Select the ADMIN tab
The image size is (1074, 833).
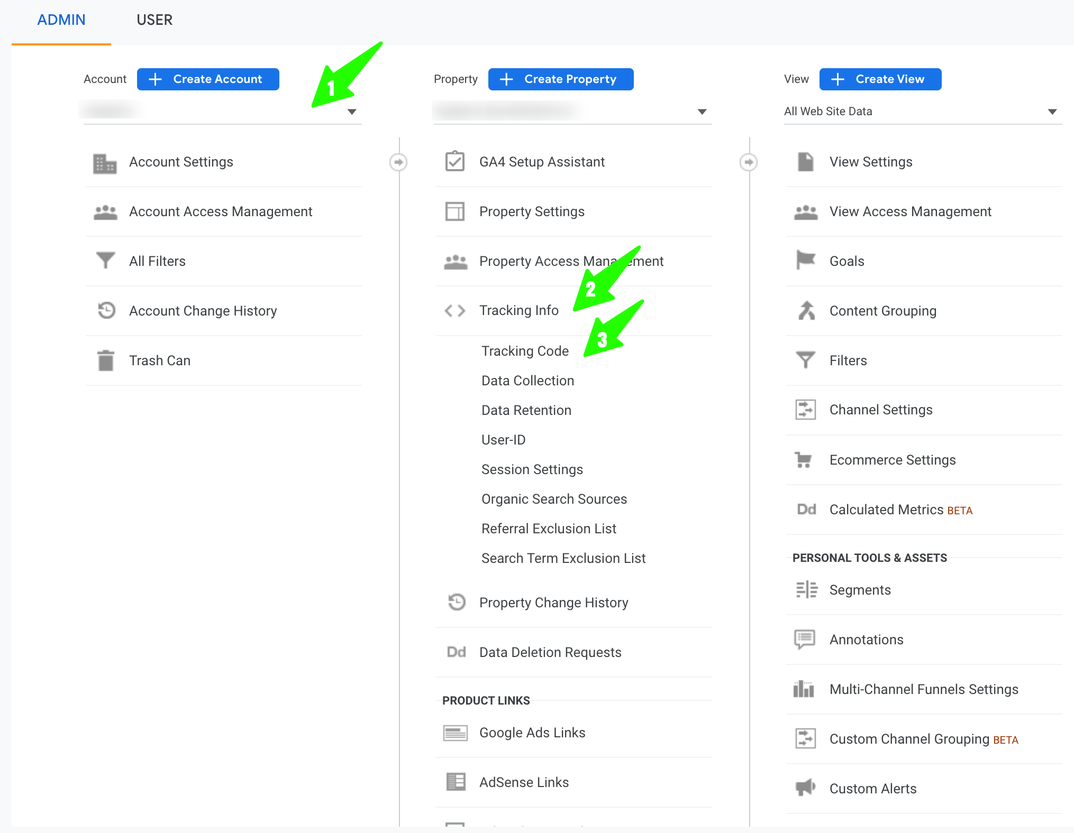(61, 20)
